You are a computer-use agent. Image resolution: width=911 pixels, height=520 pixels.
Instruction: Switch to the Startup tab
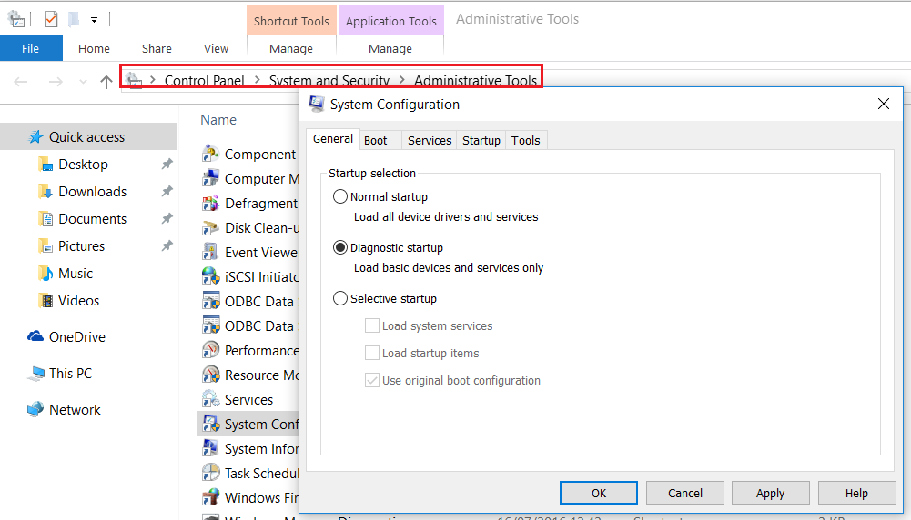(481, 140)
